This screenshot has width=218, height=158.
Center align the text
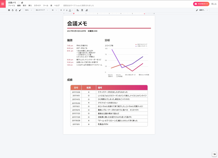pos(82,10)
